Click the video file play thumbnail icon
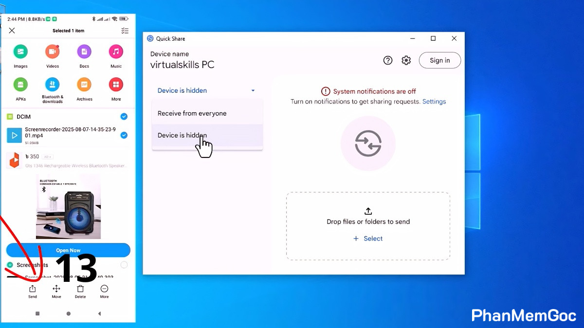The image size is (584, 328). point(14,135)
